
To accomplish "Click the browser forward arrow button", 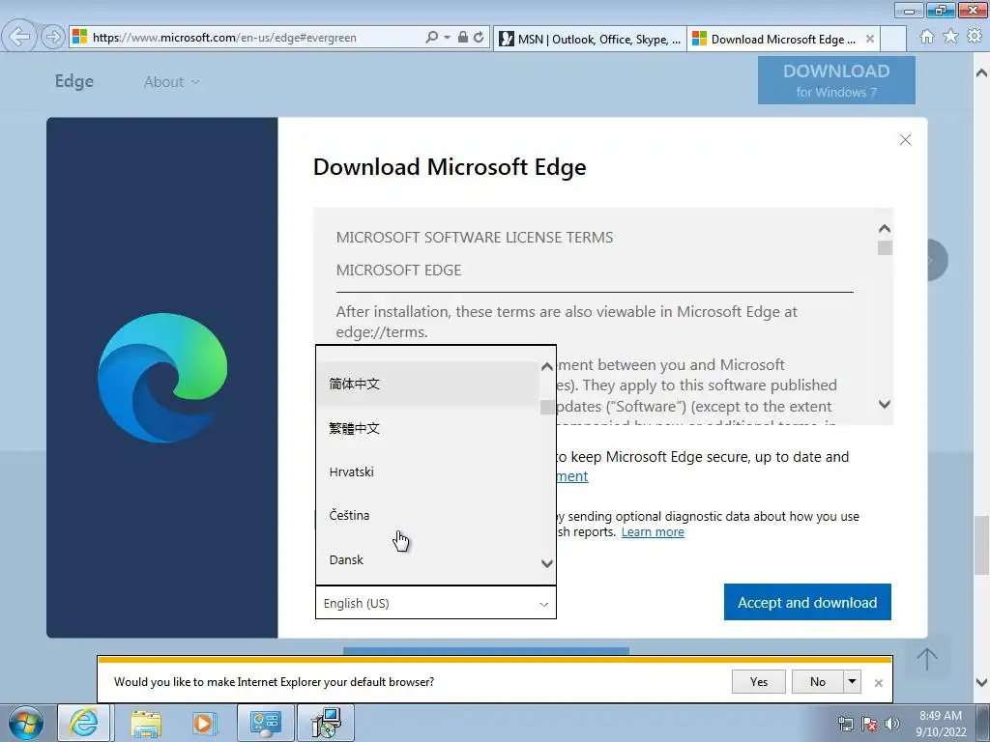I will [x=53, y=37].
